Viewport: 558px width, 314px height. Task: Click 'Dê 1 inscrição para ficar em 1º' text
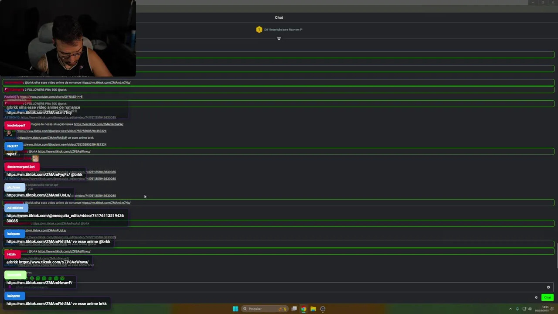click(283, 30)
